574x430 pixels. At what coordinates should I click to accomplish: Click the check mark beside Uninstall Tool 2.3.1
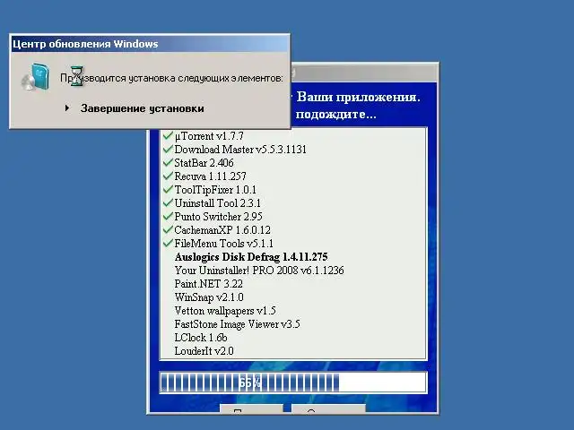pyautogui.click(x=168, y=202)
